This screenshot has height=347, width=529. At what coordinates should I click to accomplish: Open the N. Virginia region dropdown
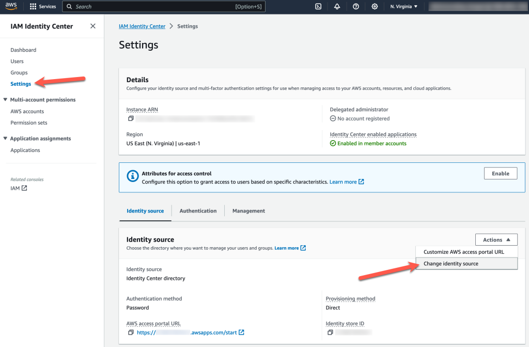(x=404, y=7)
